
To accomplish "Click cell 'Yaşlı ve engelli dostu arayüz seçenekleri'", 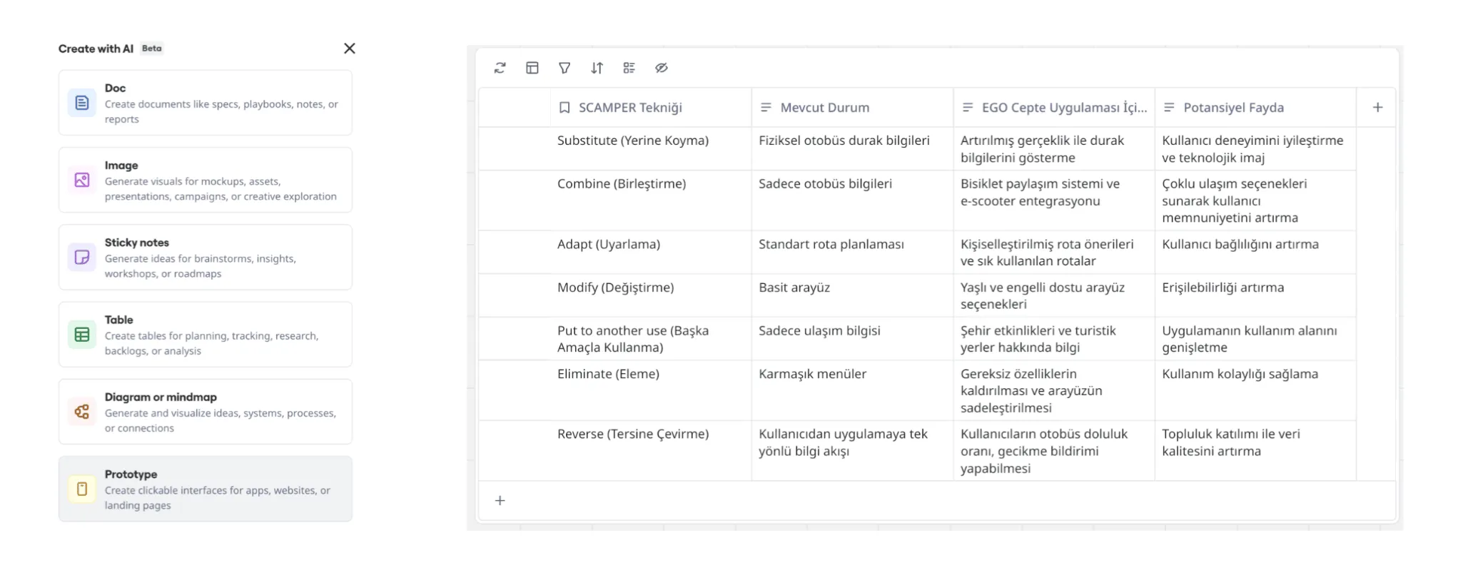I will [1054, 295].
